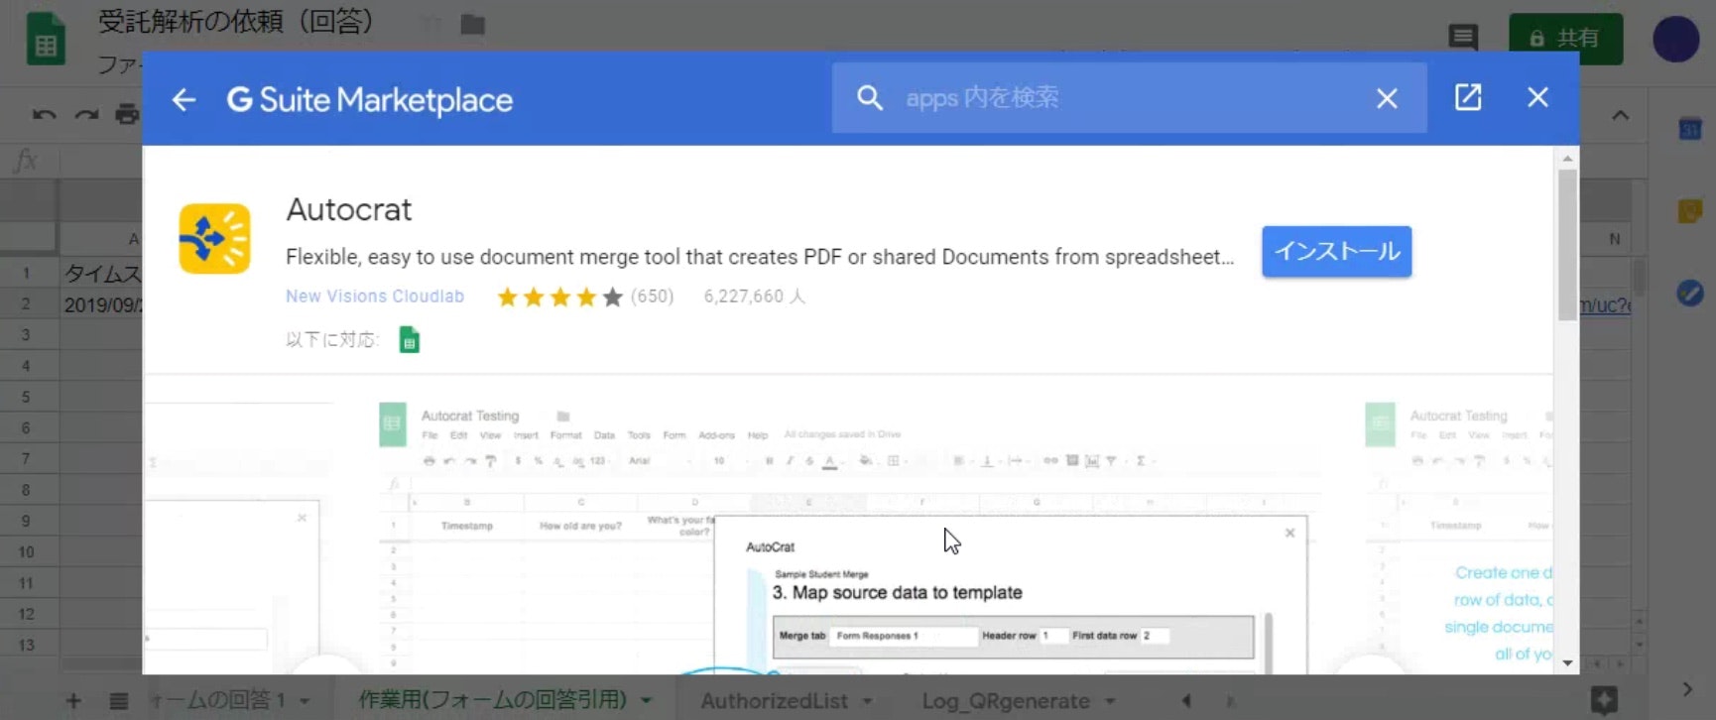This screenshot has width=1716, height=720.
Task: Click the Google Sheets compatibility icon
Action: (x=409, y=340)
